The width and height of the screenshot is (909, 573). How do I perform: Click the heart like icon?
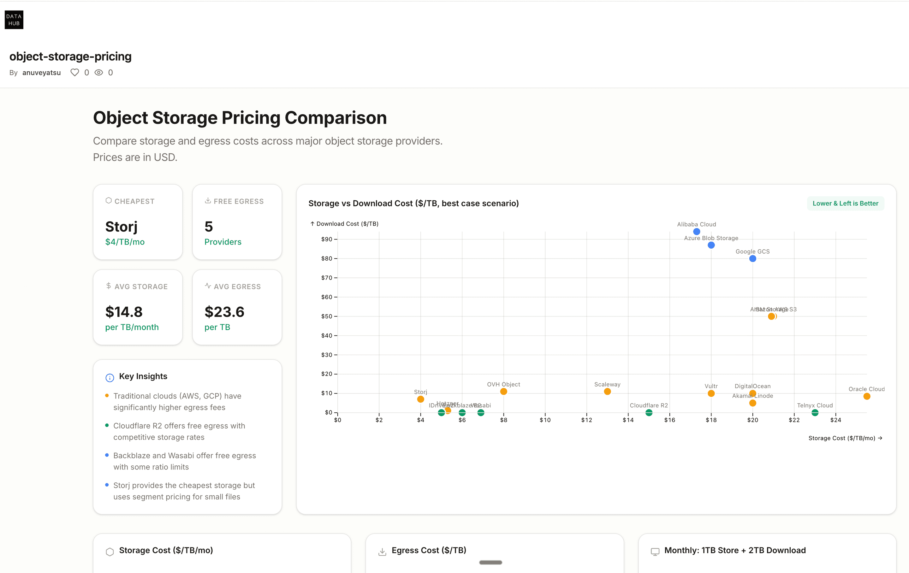tap(75, 73)
